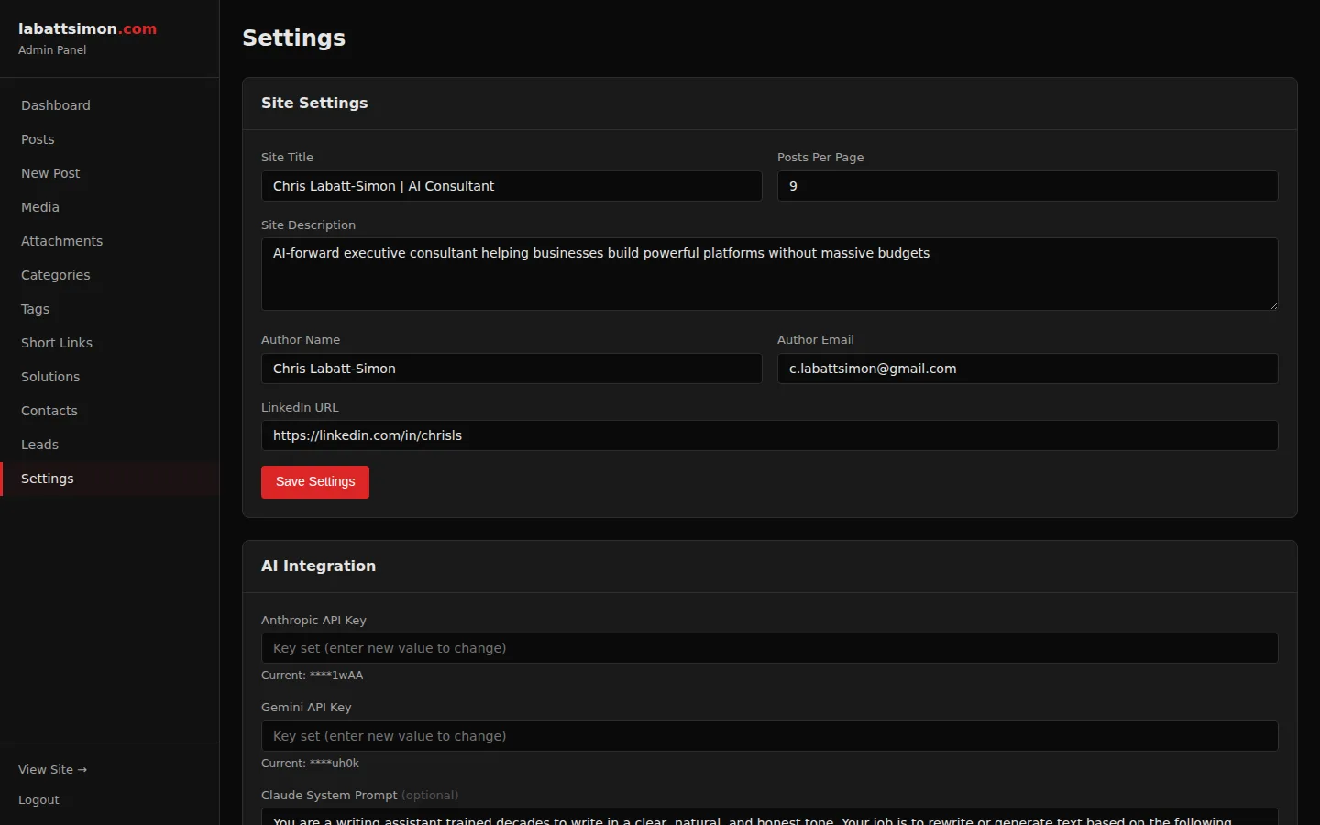The height and width of the screenshot is (825, 1320).
Task: View the Attachments section
Action: (61, 240)
